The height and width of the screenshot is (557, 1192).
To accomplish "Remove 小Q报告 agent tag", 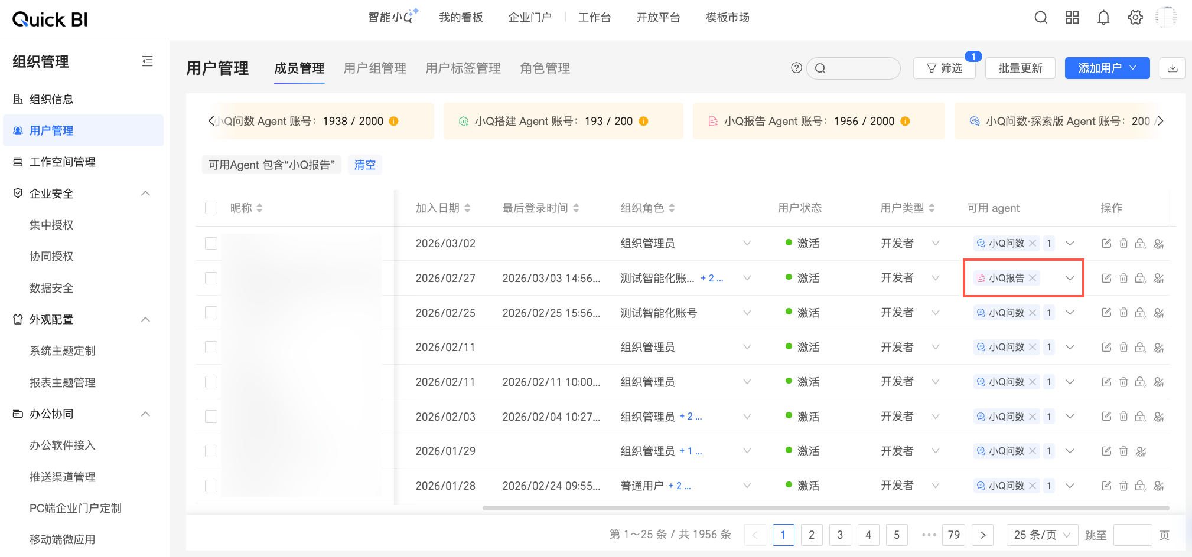I will point(1033,278).
